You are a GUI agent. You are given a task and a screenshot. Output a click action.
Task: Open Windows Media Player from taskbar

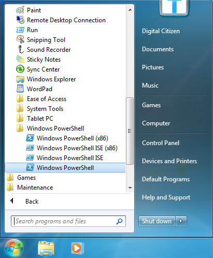[77, 248]
